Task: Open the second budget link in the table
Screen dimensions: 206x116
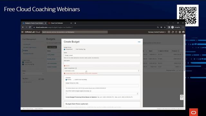Action: tap(51, 59)
